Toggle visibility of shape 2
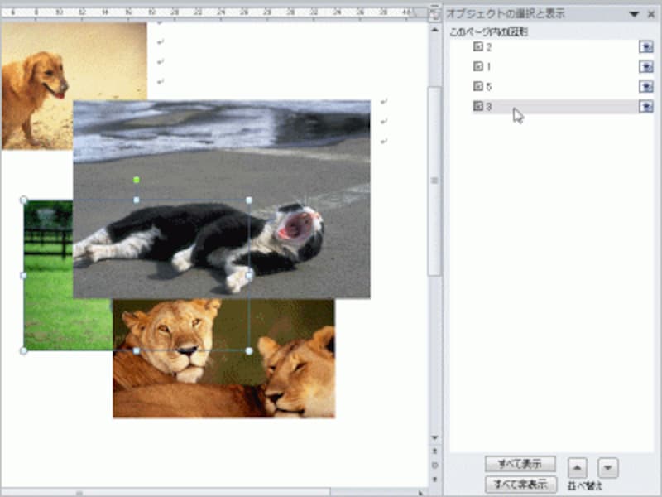The width and height of the screenshot is (662, 497). [x=646, y=46]
